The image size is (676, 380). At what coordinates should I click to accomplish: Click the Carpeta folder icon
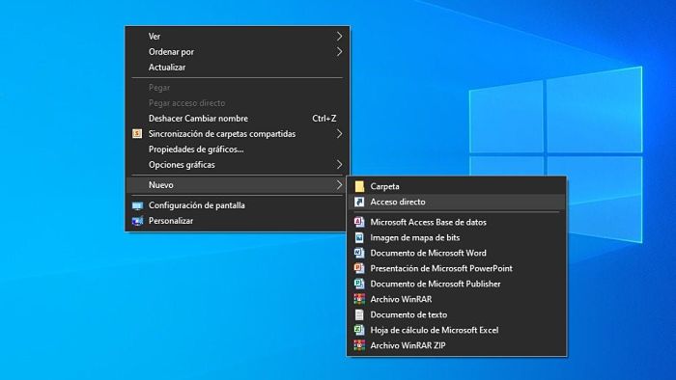(359, 186)
